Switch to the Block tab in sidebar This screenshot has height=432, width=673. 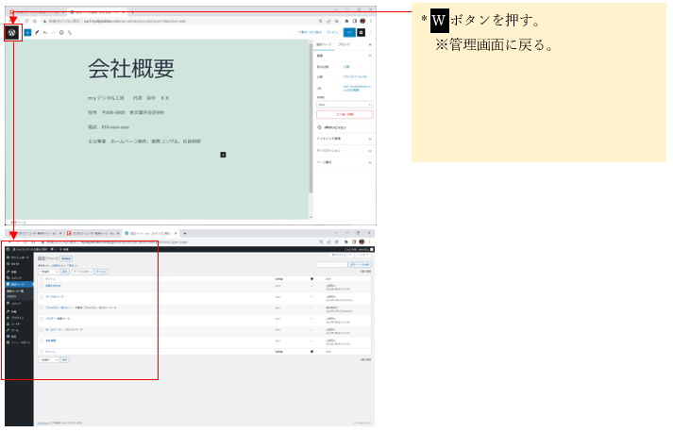point(345,44)
